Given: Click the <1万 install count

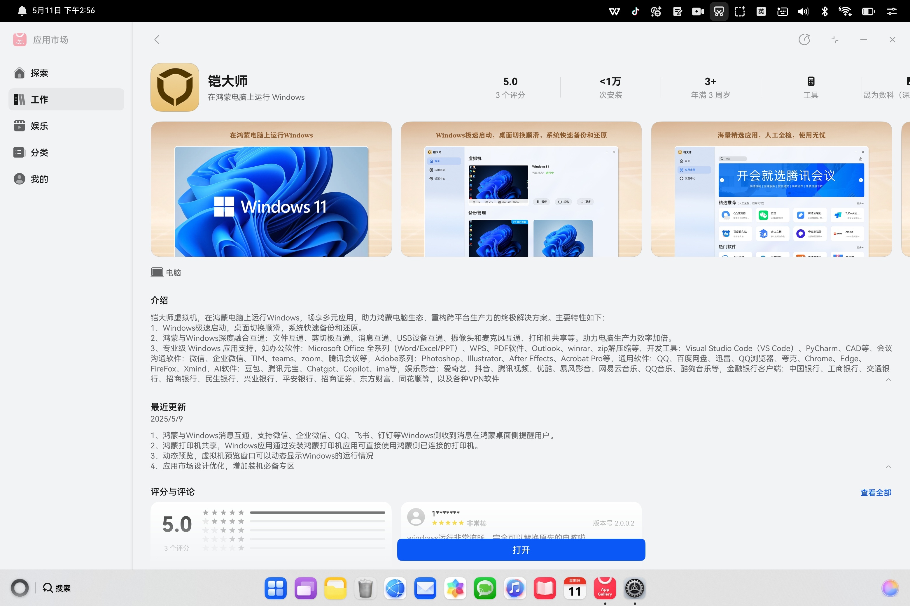Looking at the screenshot, I should 610,82.
